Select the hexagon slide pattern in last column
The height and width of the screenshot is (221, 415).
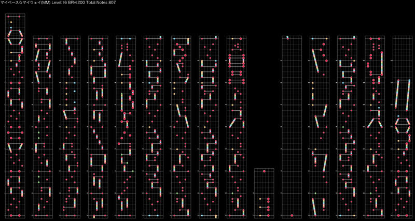[402, 124]
